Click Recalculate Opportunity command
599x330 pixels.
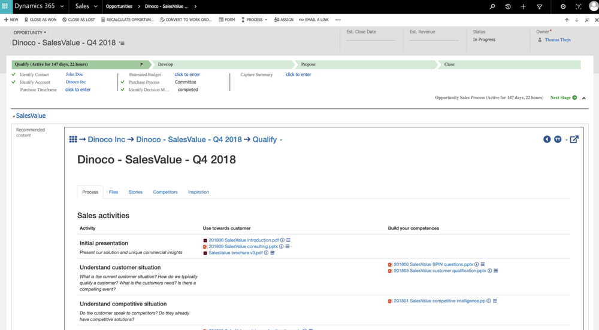tap(127, 20)
